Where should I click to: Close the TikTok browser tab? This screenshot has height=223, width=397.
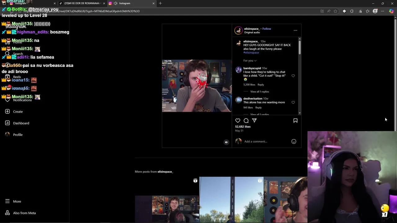(x=104, y=3)
